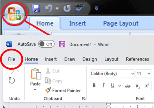Toggle Italic formatting
The image size is (154, 108).
[x=103, y=86]
